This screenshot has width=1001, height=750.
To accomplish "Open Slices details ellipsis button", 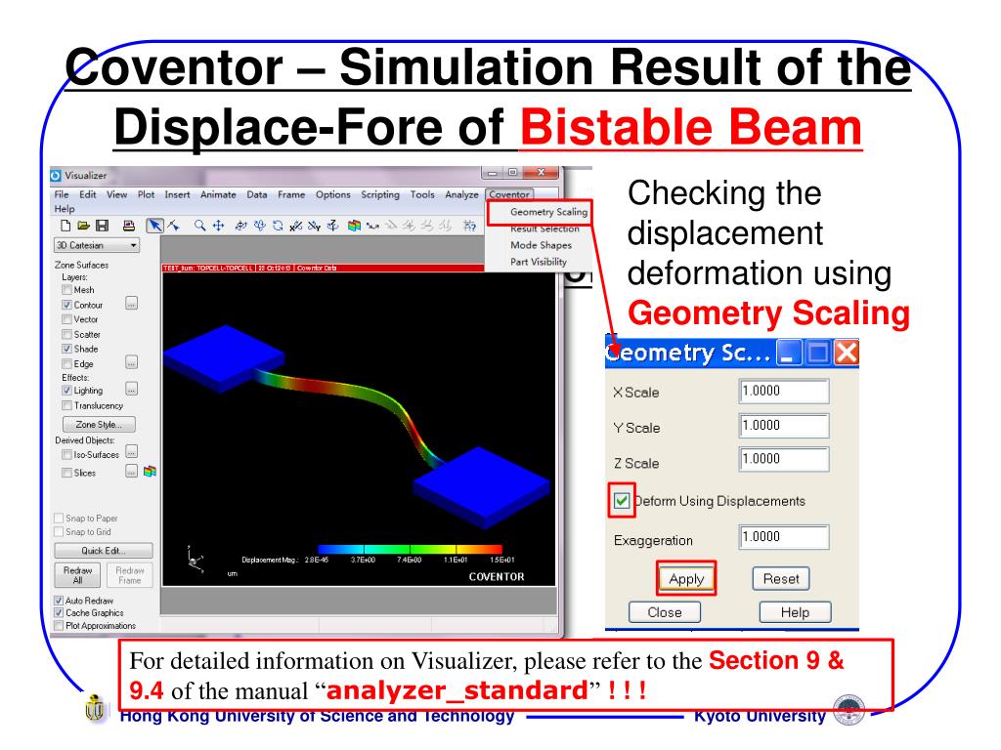I will click(x=132, y=472).
